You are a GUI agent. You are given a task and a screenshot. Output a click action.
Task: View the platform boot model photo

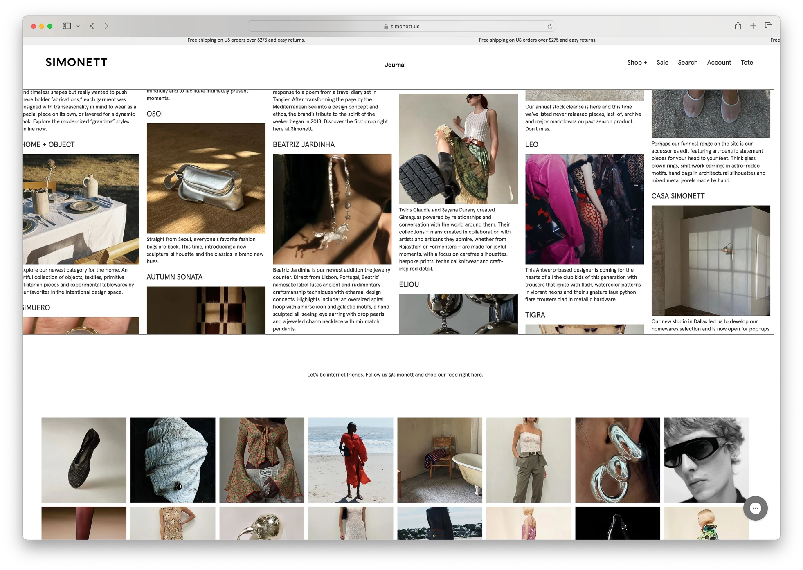click(x=459, y=149)
